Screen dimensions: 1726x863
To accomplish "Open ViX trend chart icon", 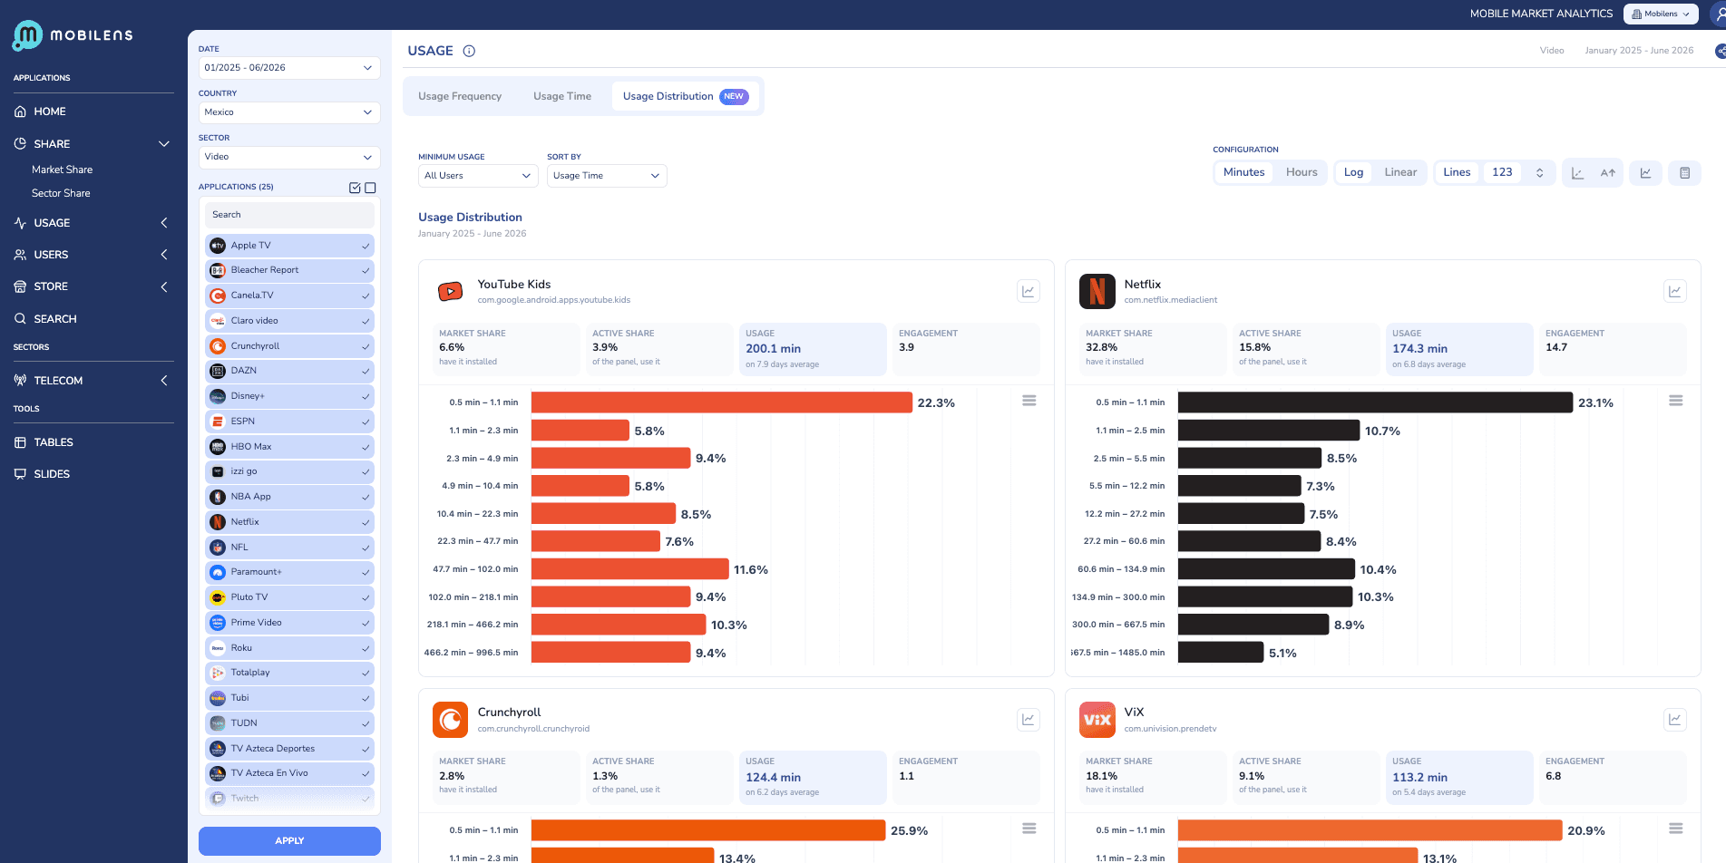I will click(1674, 720).
